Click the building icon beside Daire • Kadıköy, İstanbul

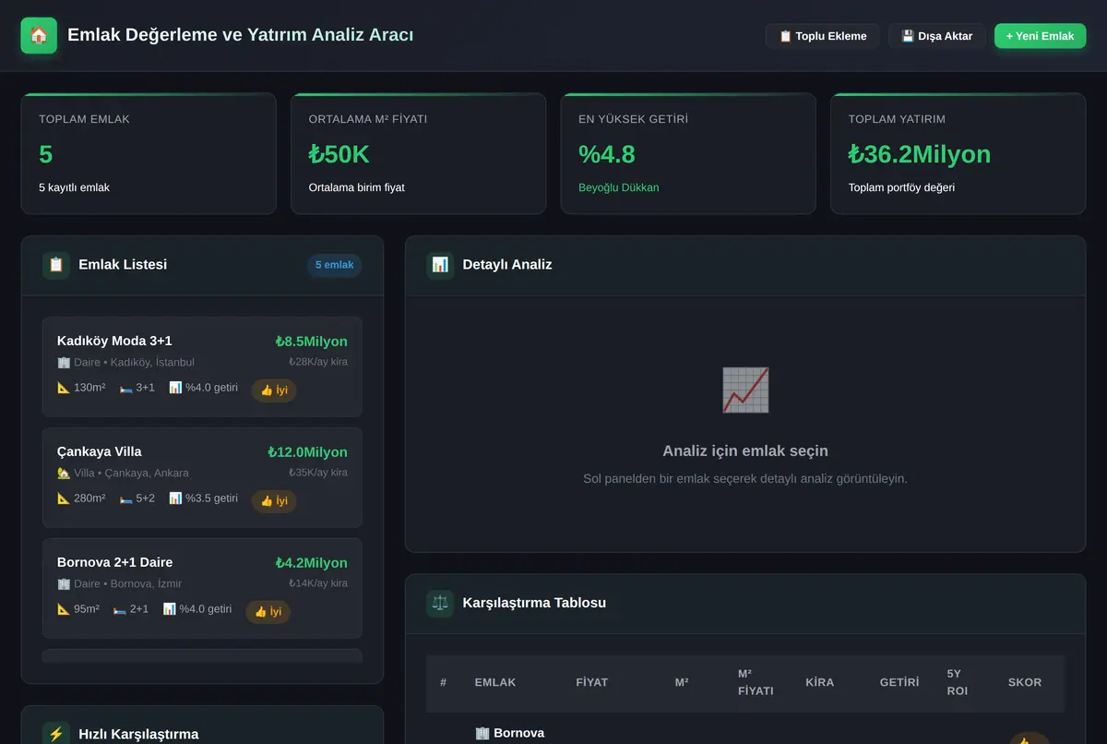pos(64,363)
